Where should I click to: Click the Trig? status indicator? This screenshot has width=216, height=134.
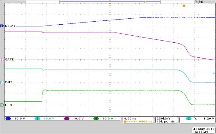pos(199,2)
